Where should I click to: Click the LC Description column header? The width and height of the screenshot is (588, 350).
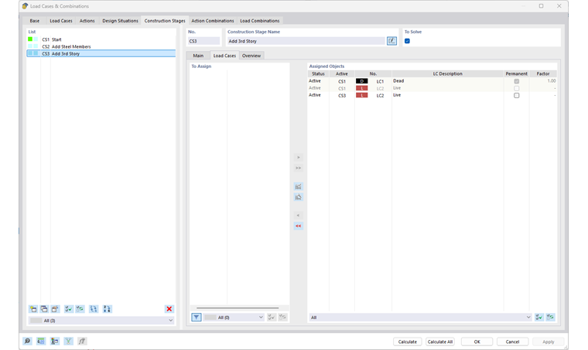(x=447, y=73)
